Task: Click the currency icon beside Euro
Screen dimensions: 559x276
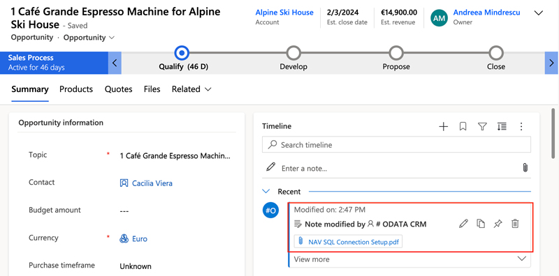Action: [x=124, y=238]
